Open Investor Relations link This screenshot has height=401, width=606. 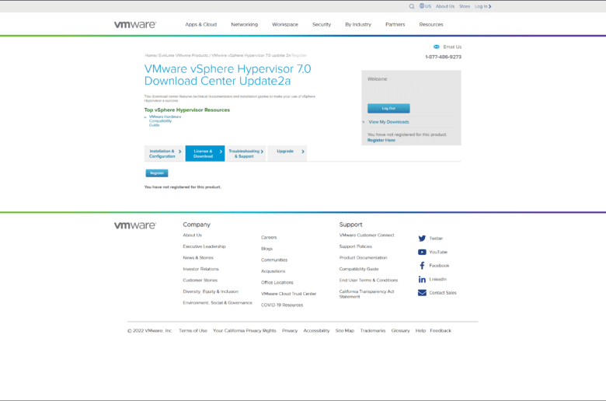tap(200, 269)
